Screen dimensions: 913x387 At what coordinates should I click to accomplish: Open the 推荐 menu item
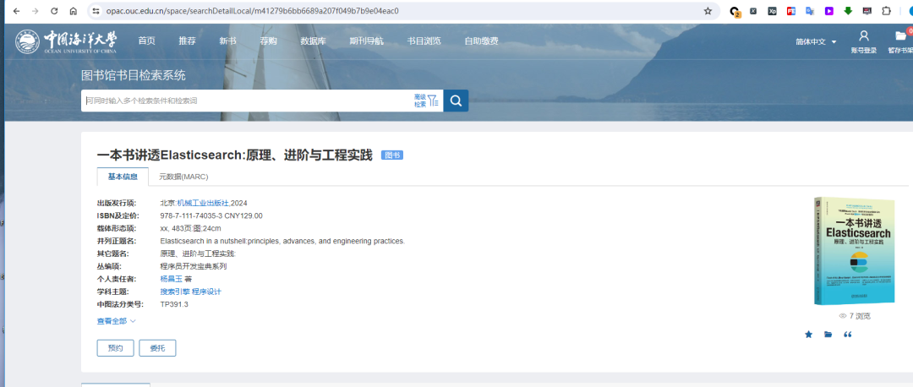coord(188,41)
